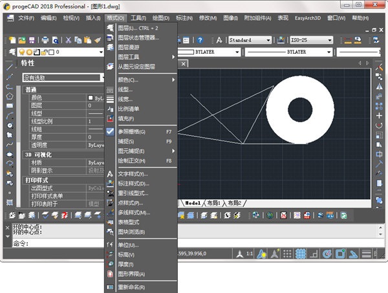Open the Standard text style dropdown
The width and height of the screenshot is (388, 293).
point(268,40)
